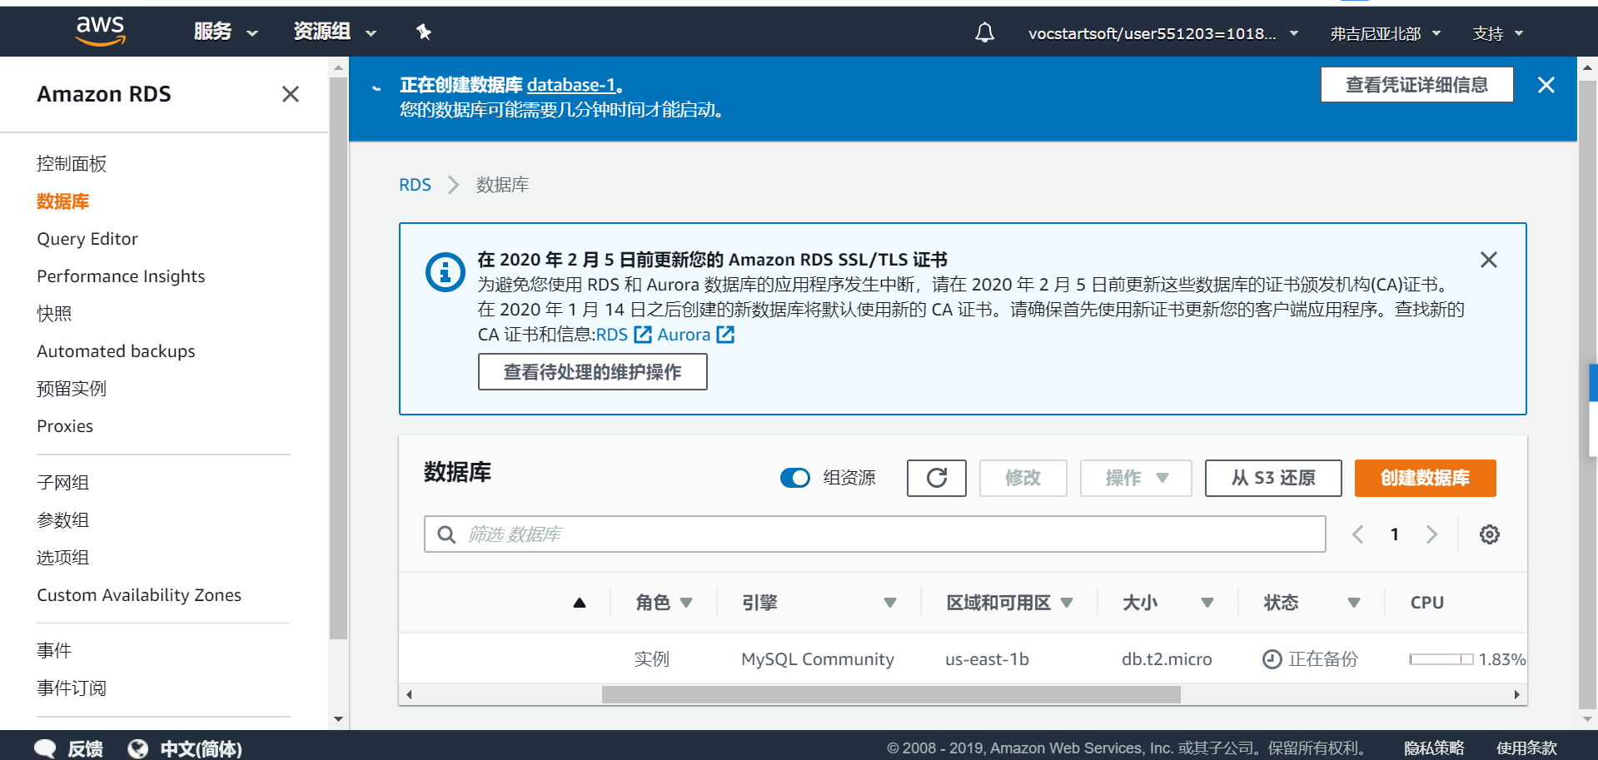The width and height of the screenshot is (1598, 760).
Task: Toggle the 组资源 switch
Action: (x=795, y=478)
